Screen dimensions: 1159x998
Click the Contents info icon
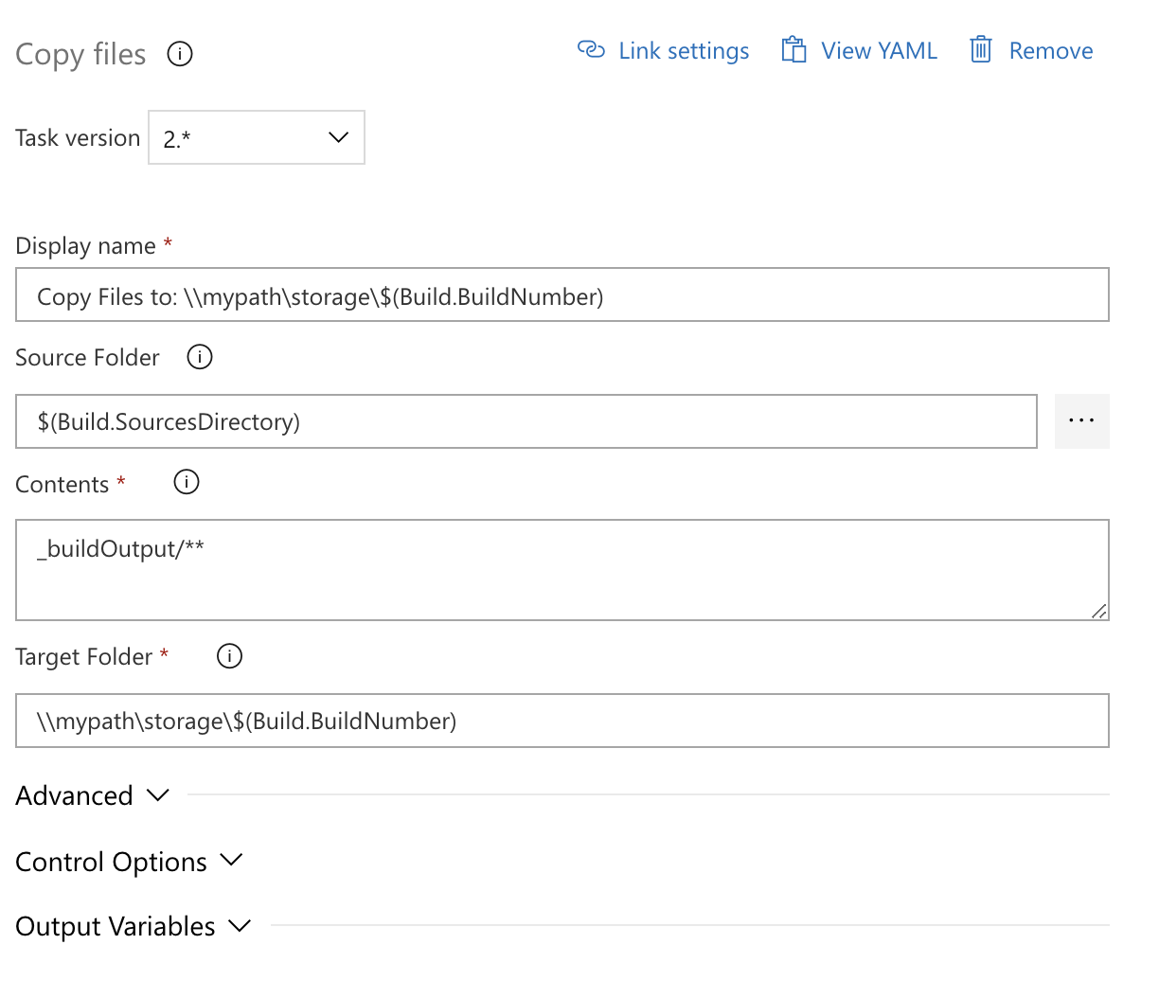[186, 482]
